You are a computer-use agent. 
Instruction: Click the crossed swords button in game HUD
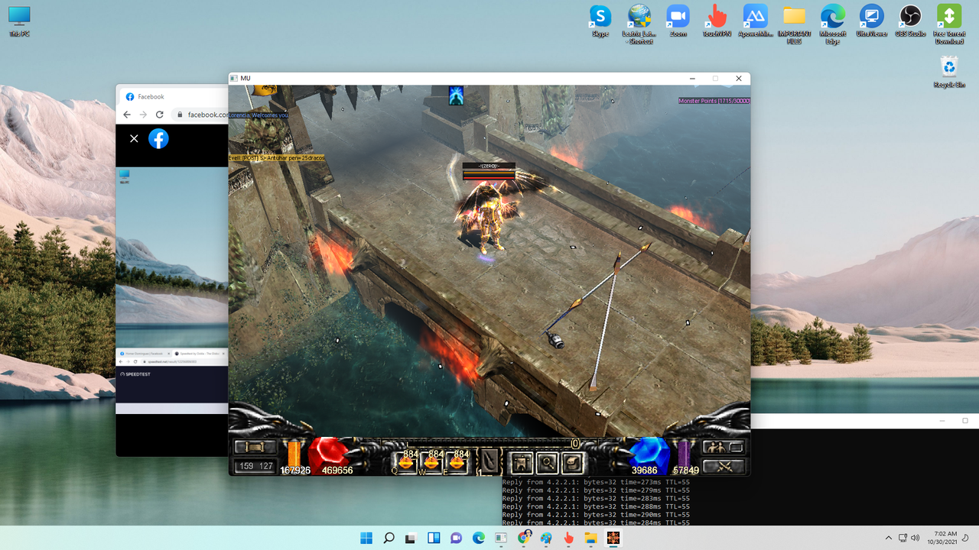[x=724, y=465]
